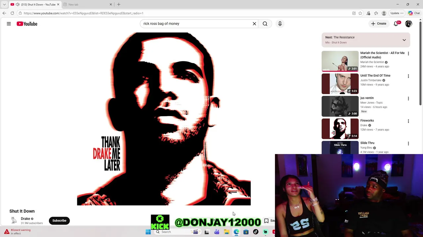The image size is (423, 237).
Task: Open the Blizzard warning weather widget
Action: (x=18, y=232)
